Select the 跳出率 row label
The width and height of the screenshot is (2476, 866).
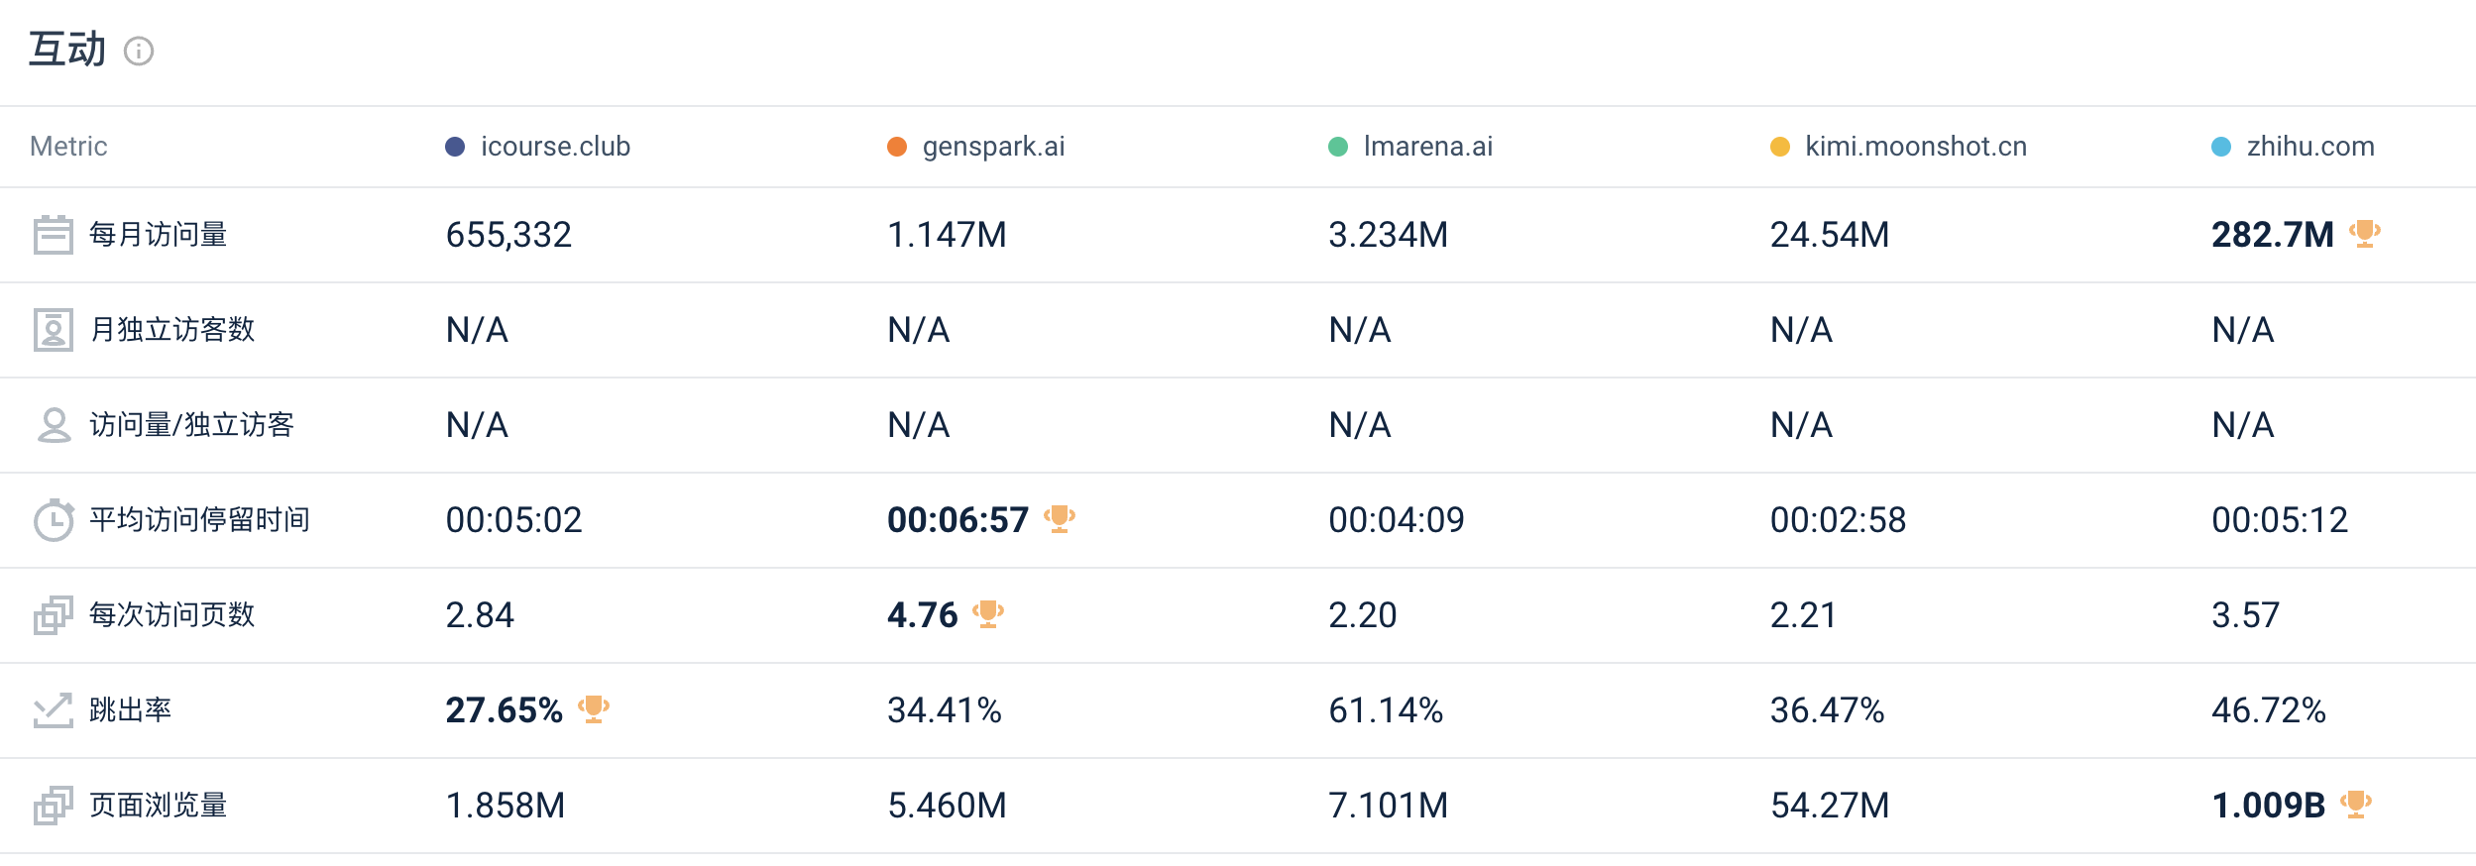(x=131, y=710)
